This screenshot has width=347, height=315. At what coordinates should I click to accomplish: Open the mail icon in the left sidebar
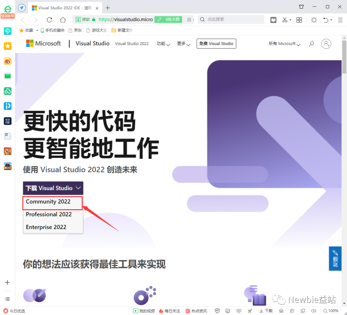pos(8,76)
